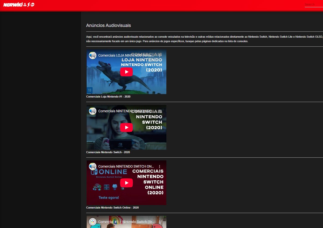The width and height of the screenshot is (323, 228).
Task: Click the Anúncios Audiovisuais heading
Action: [x=108, y=26]
